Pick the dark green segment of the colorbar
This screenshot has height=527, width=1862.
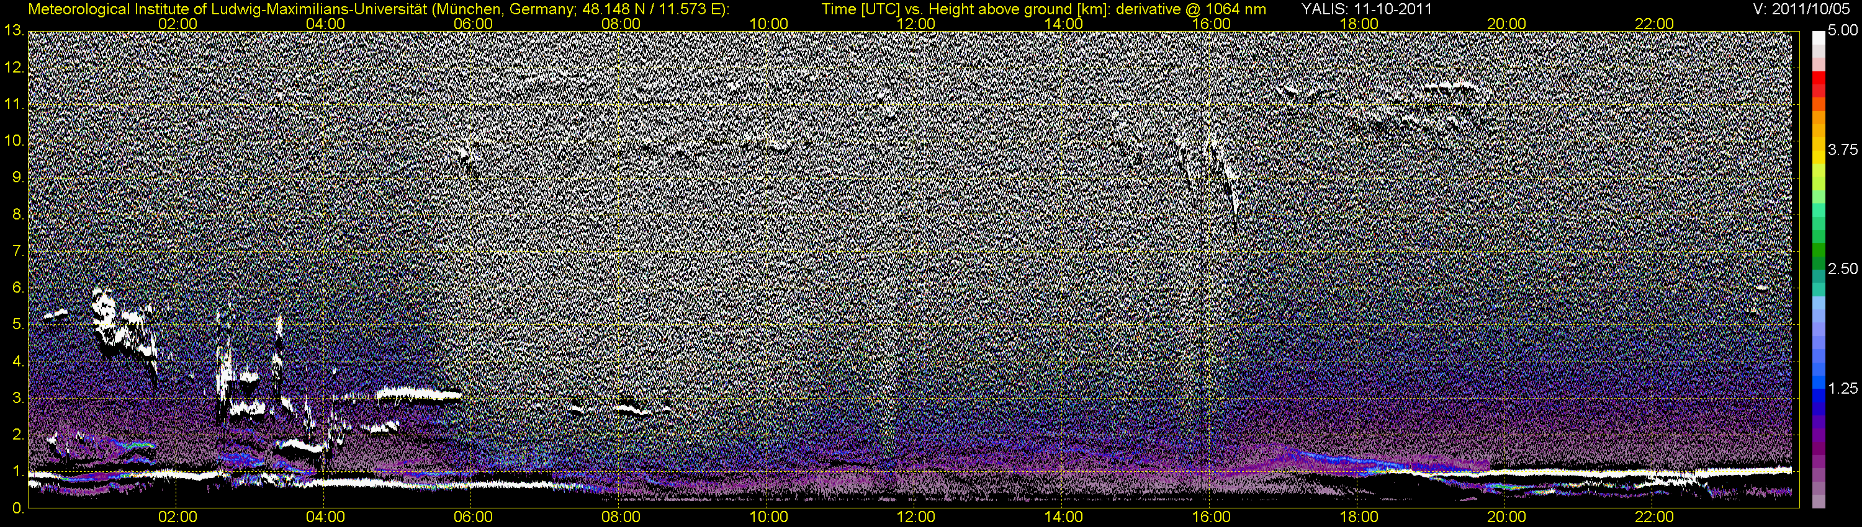pos(1818,250)
